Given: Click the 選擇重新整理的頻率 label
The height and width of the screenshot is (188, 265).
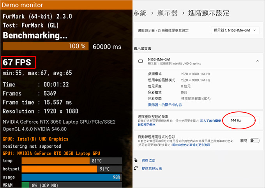Looking at the screenshot, I should [x=153, y=117].
